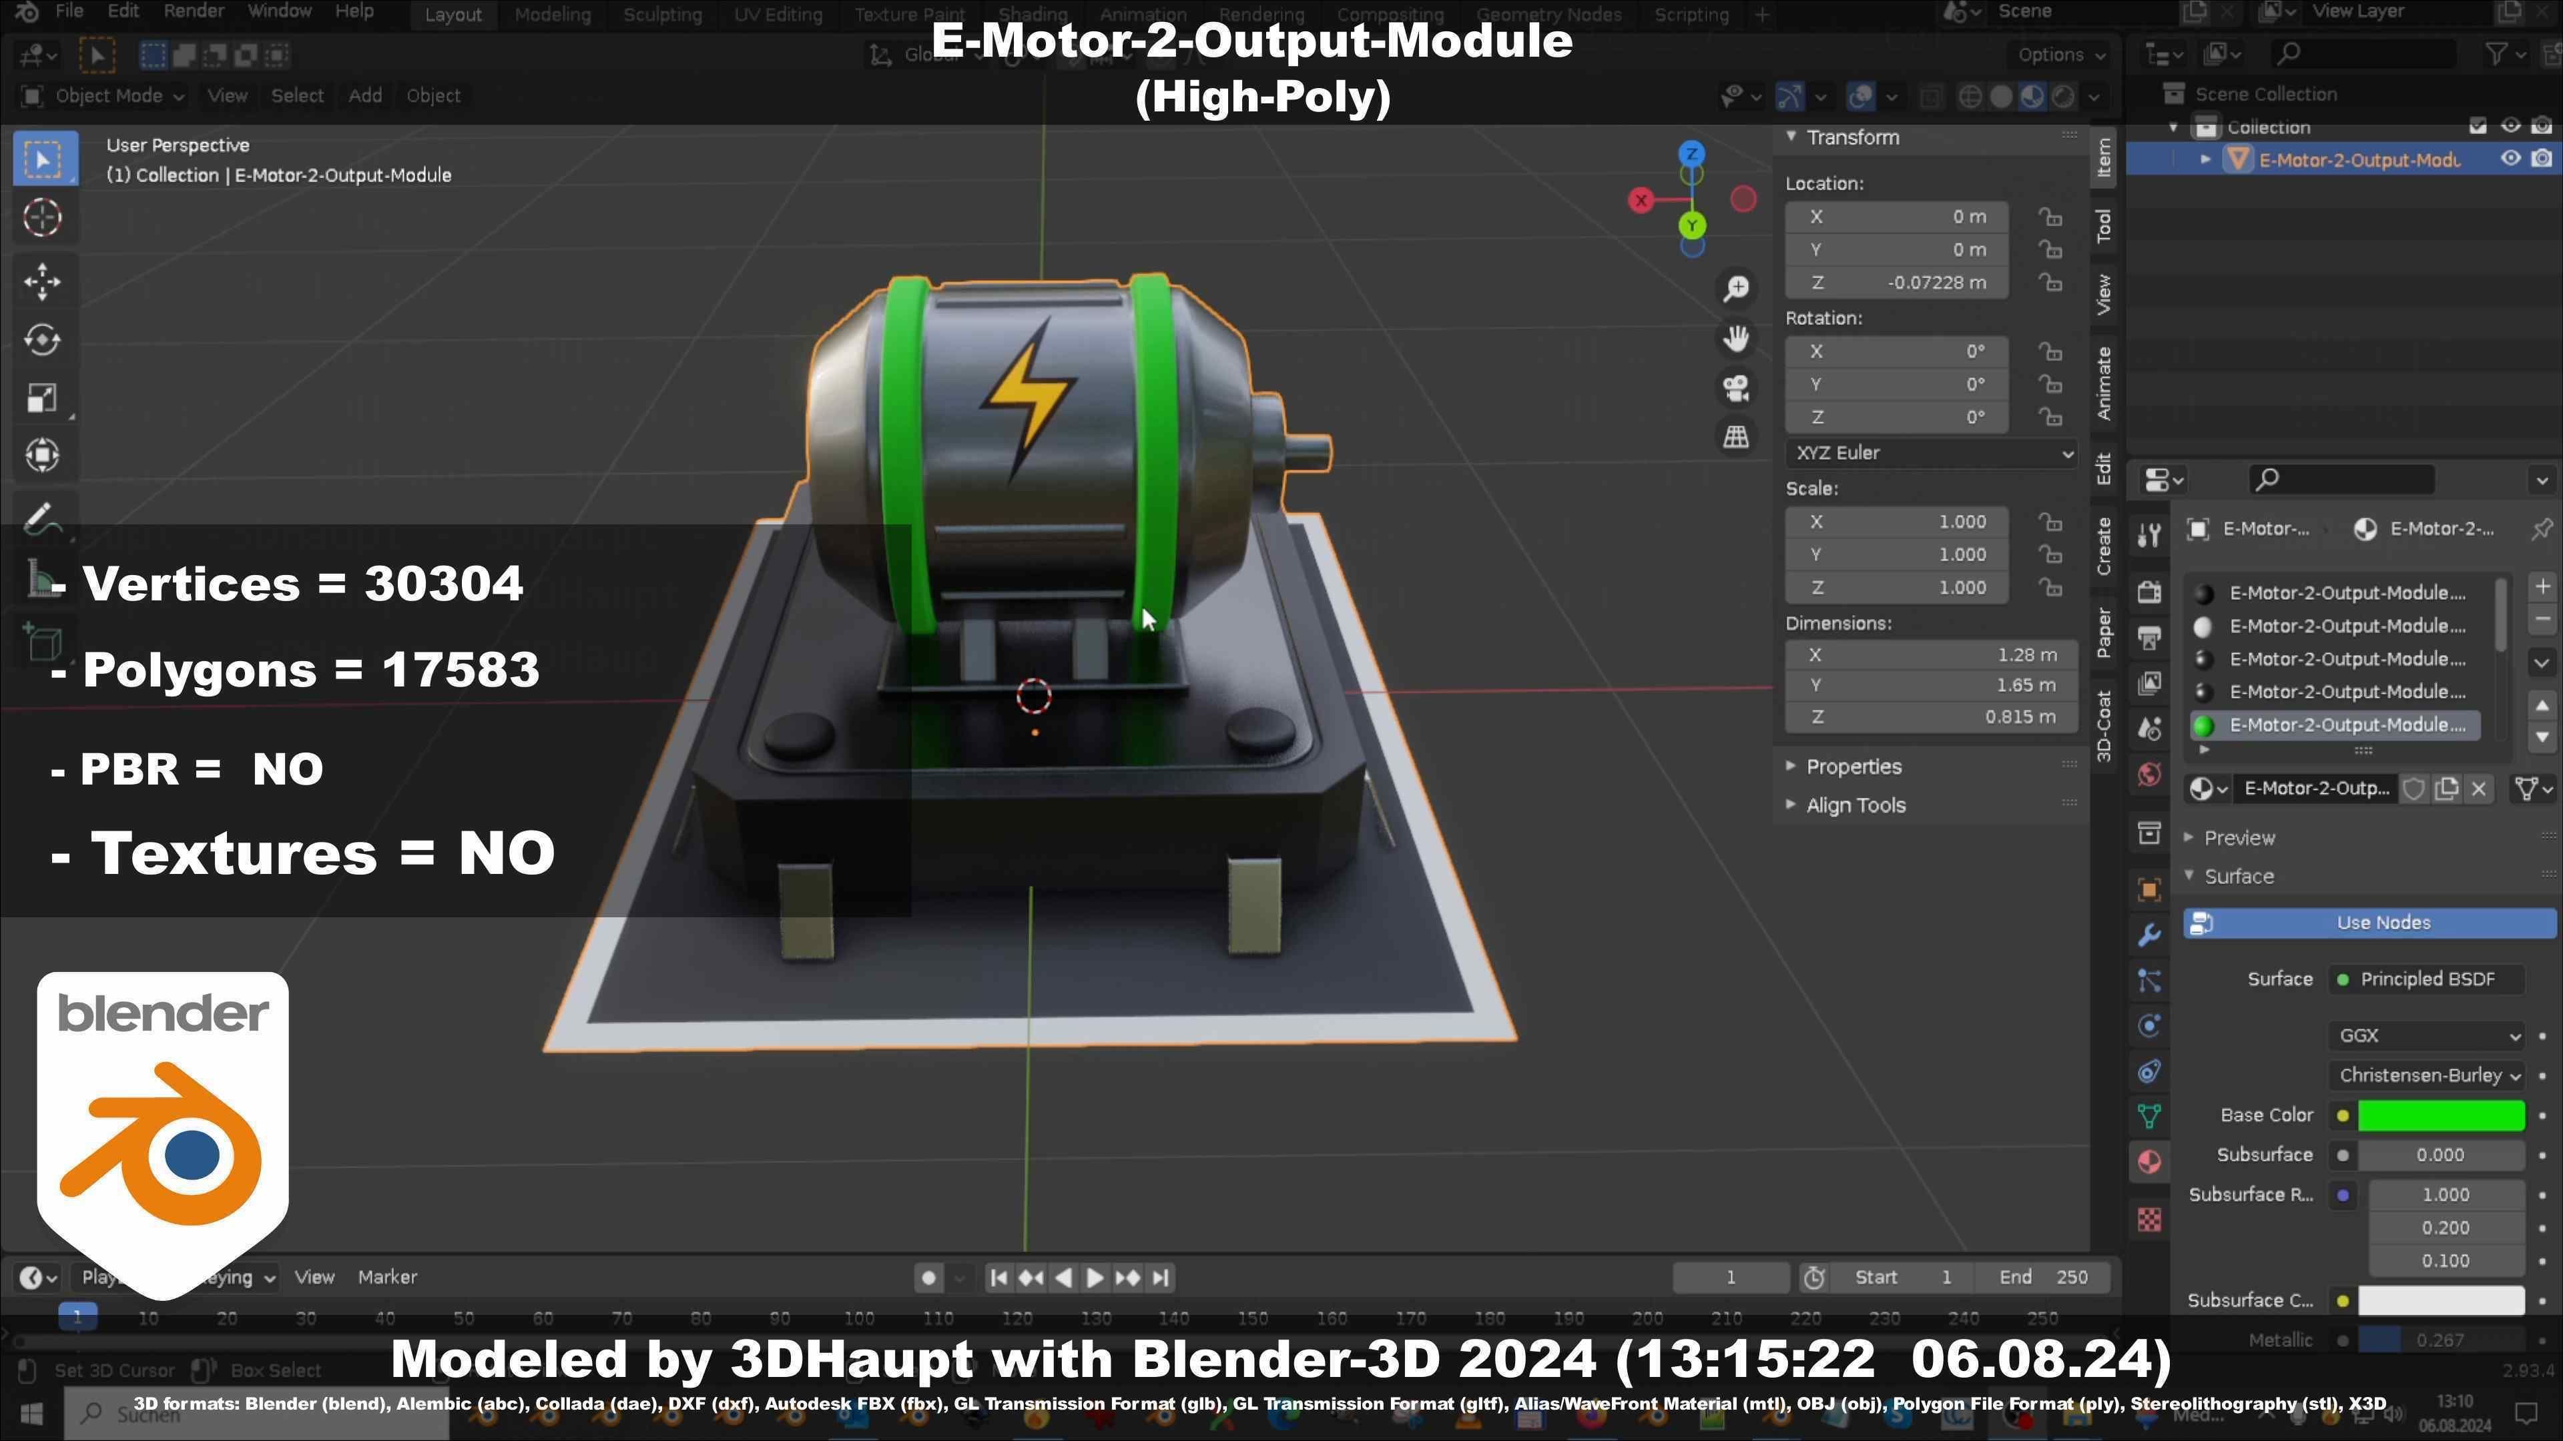Viewport: 2563px width, 1441px height.
Task: Open the Tool properties tab icon
Action: click(x=2149, y=536)
